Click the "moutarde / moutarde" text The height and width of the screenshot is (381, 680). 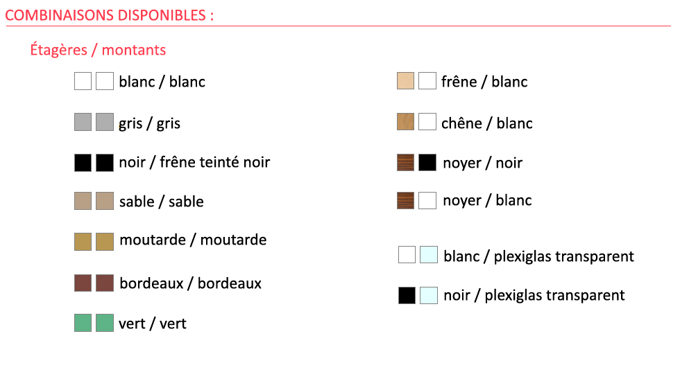(193, 240)
